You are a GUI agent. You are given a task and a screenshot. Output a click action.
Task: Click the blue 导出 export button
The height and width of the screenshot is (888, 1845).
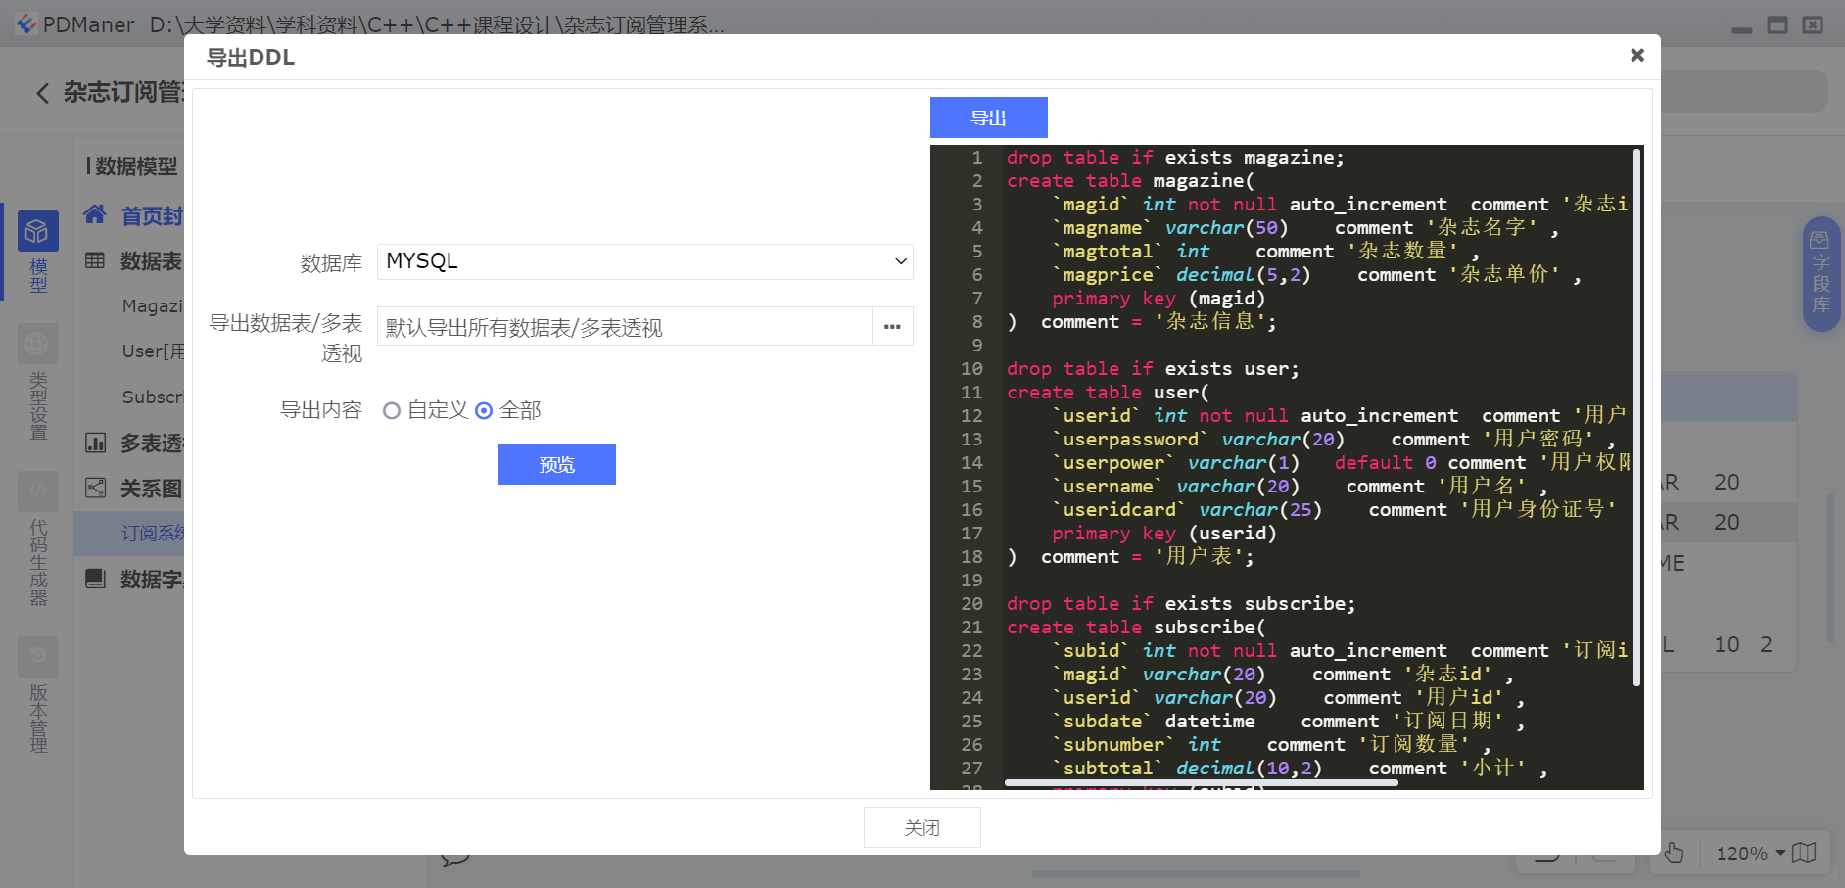click(988, 117)
